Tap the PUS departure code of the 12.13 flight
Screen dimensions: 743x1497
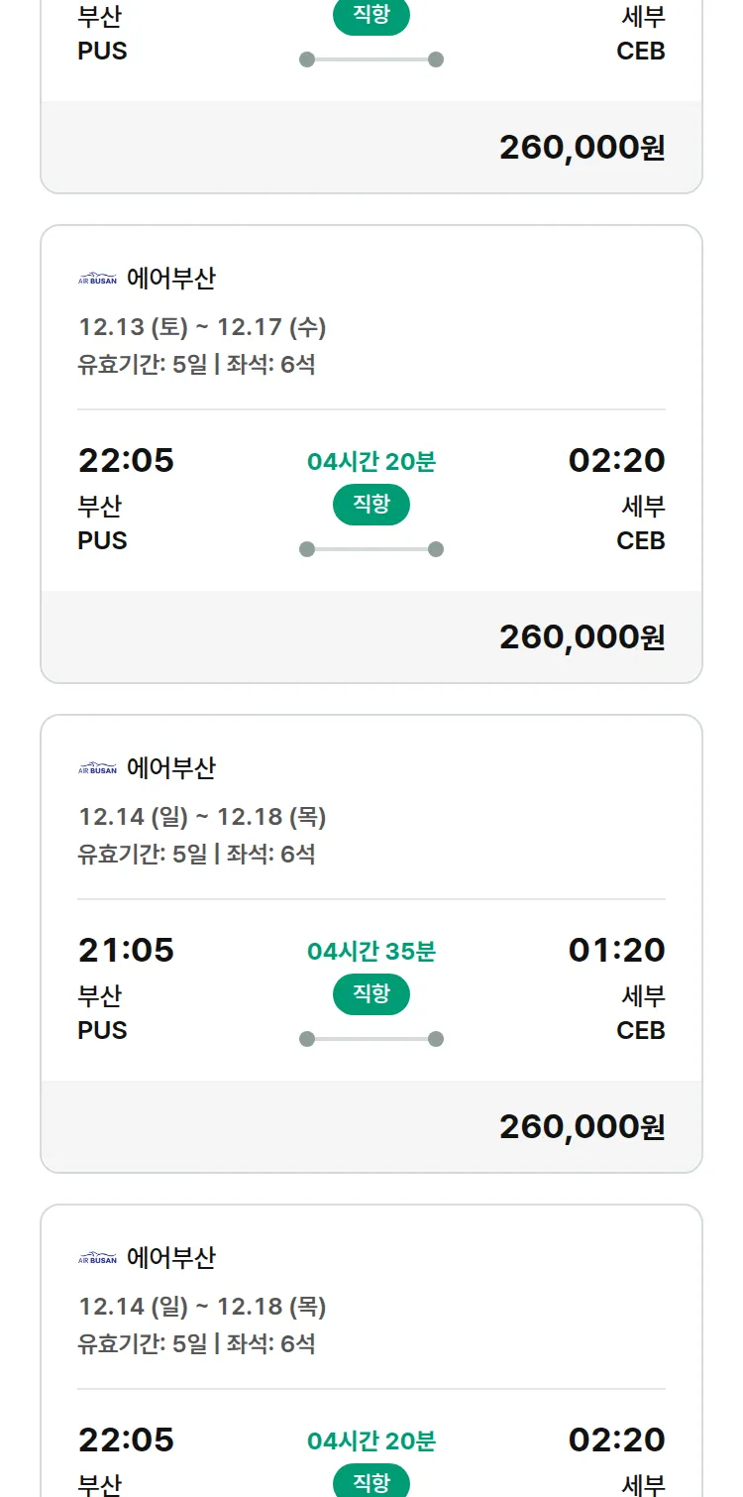pos(102,541)
